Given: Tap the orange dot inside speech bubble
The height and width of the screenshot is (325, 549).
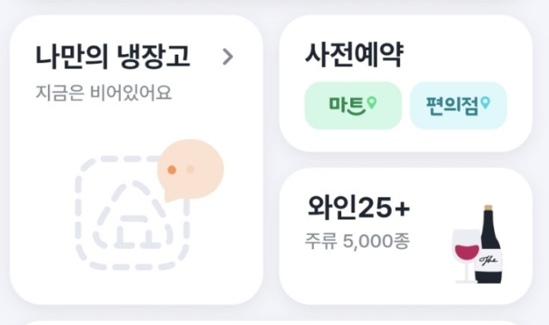Looking at the screenshot, I should coord(171,170).
